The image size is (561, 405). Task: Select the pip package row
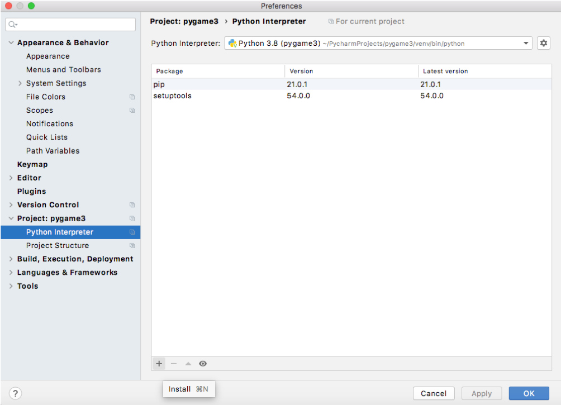point(351,84)
